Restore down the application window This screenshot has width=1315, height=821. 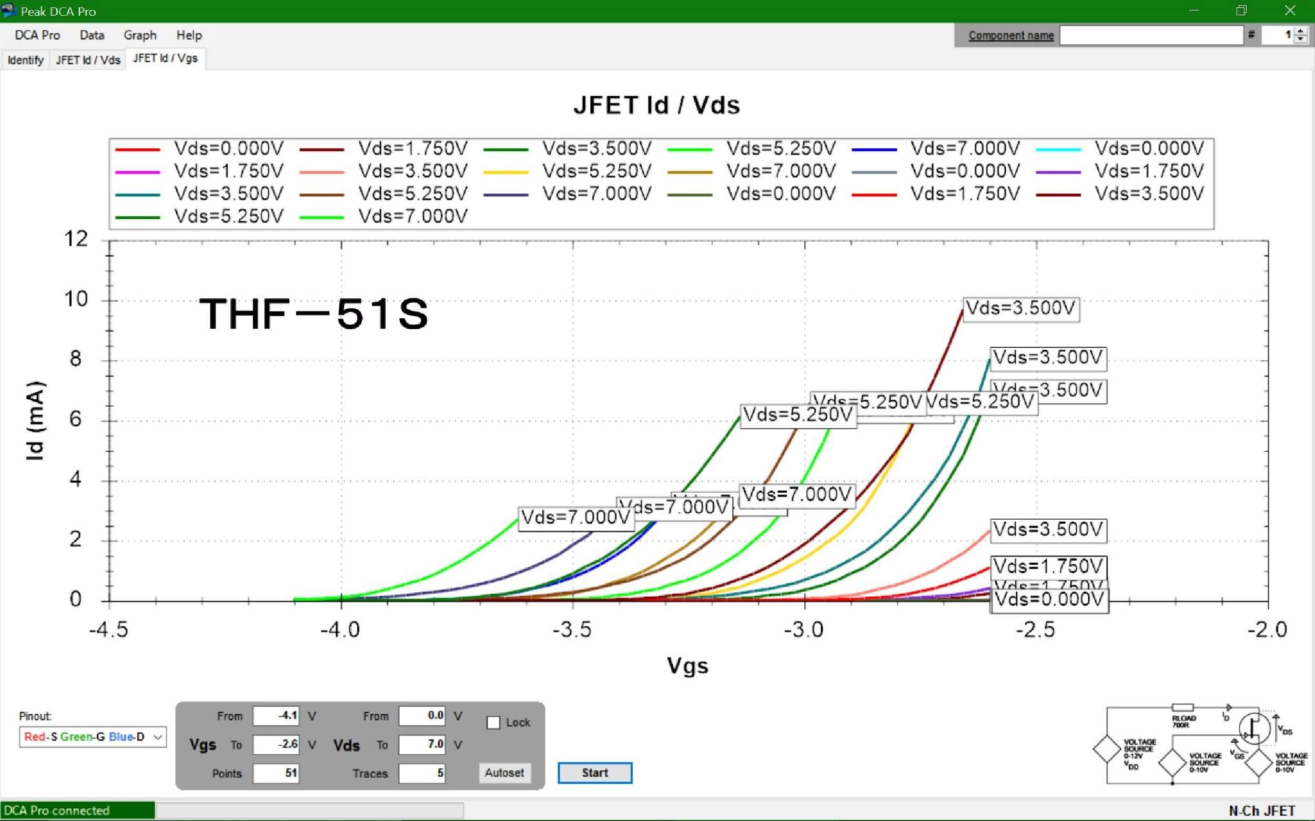pyautogui.click(x=1241, y=11)
